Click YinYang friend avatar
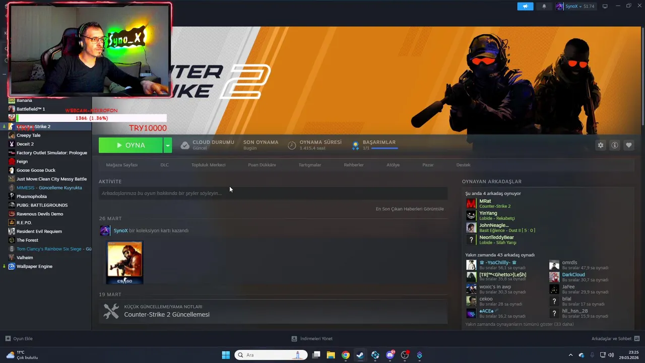Viewport: 645px width, 363px height. 471,216
